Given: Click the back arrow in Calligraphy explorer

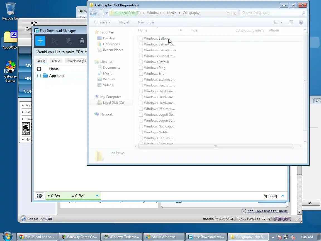Looking at the screenshot, I should (93, 13).
